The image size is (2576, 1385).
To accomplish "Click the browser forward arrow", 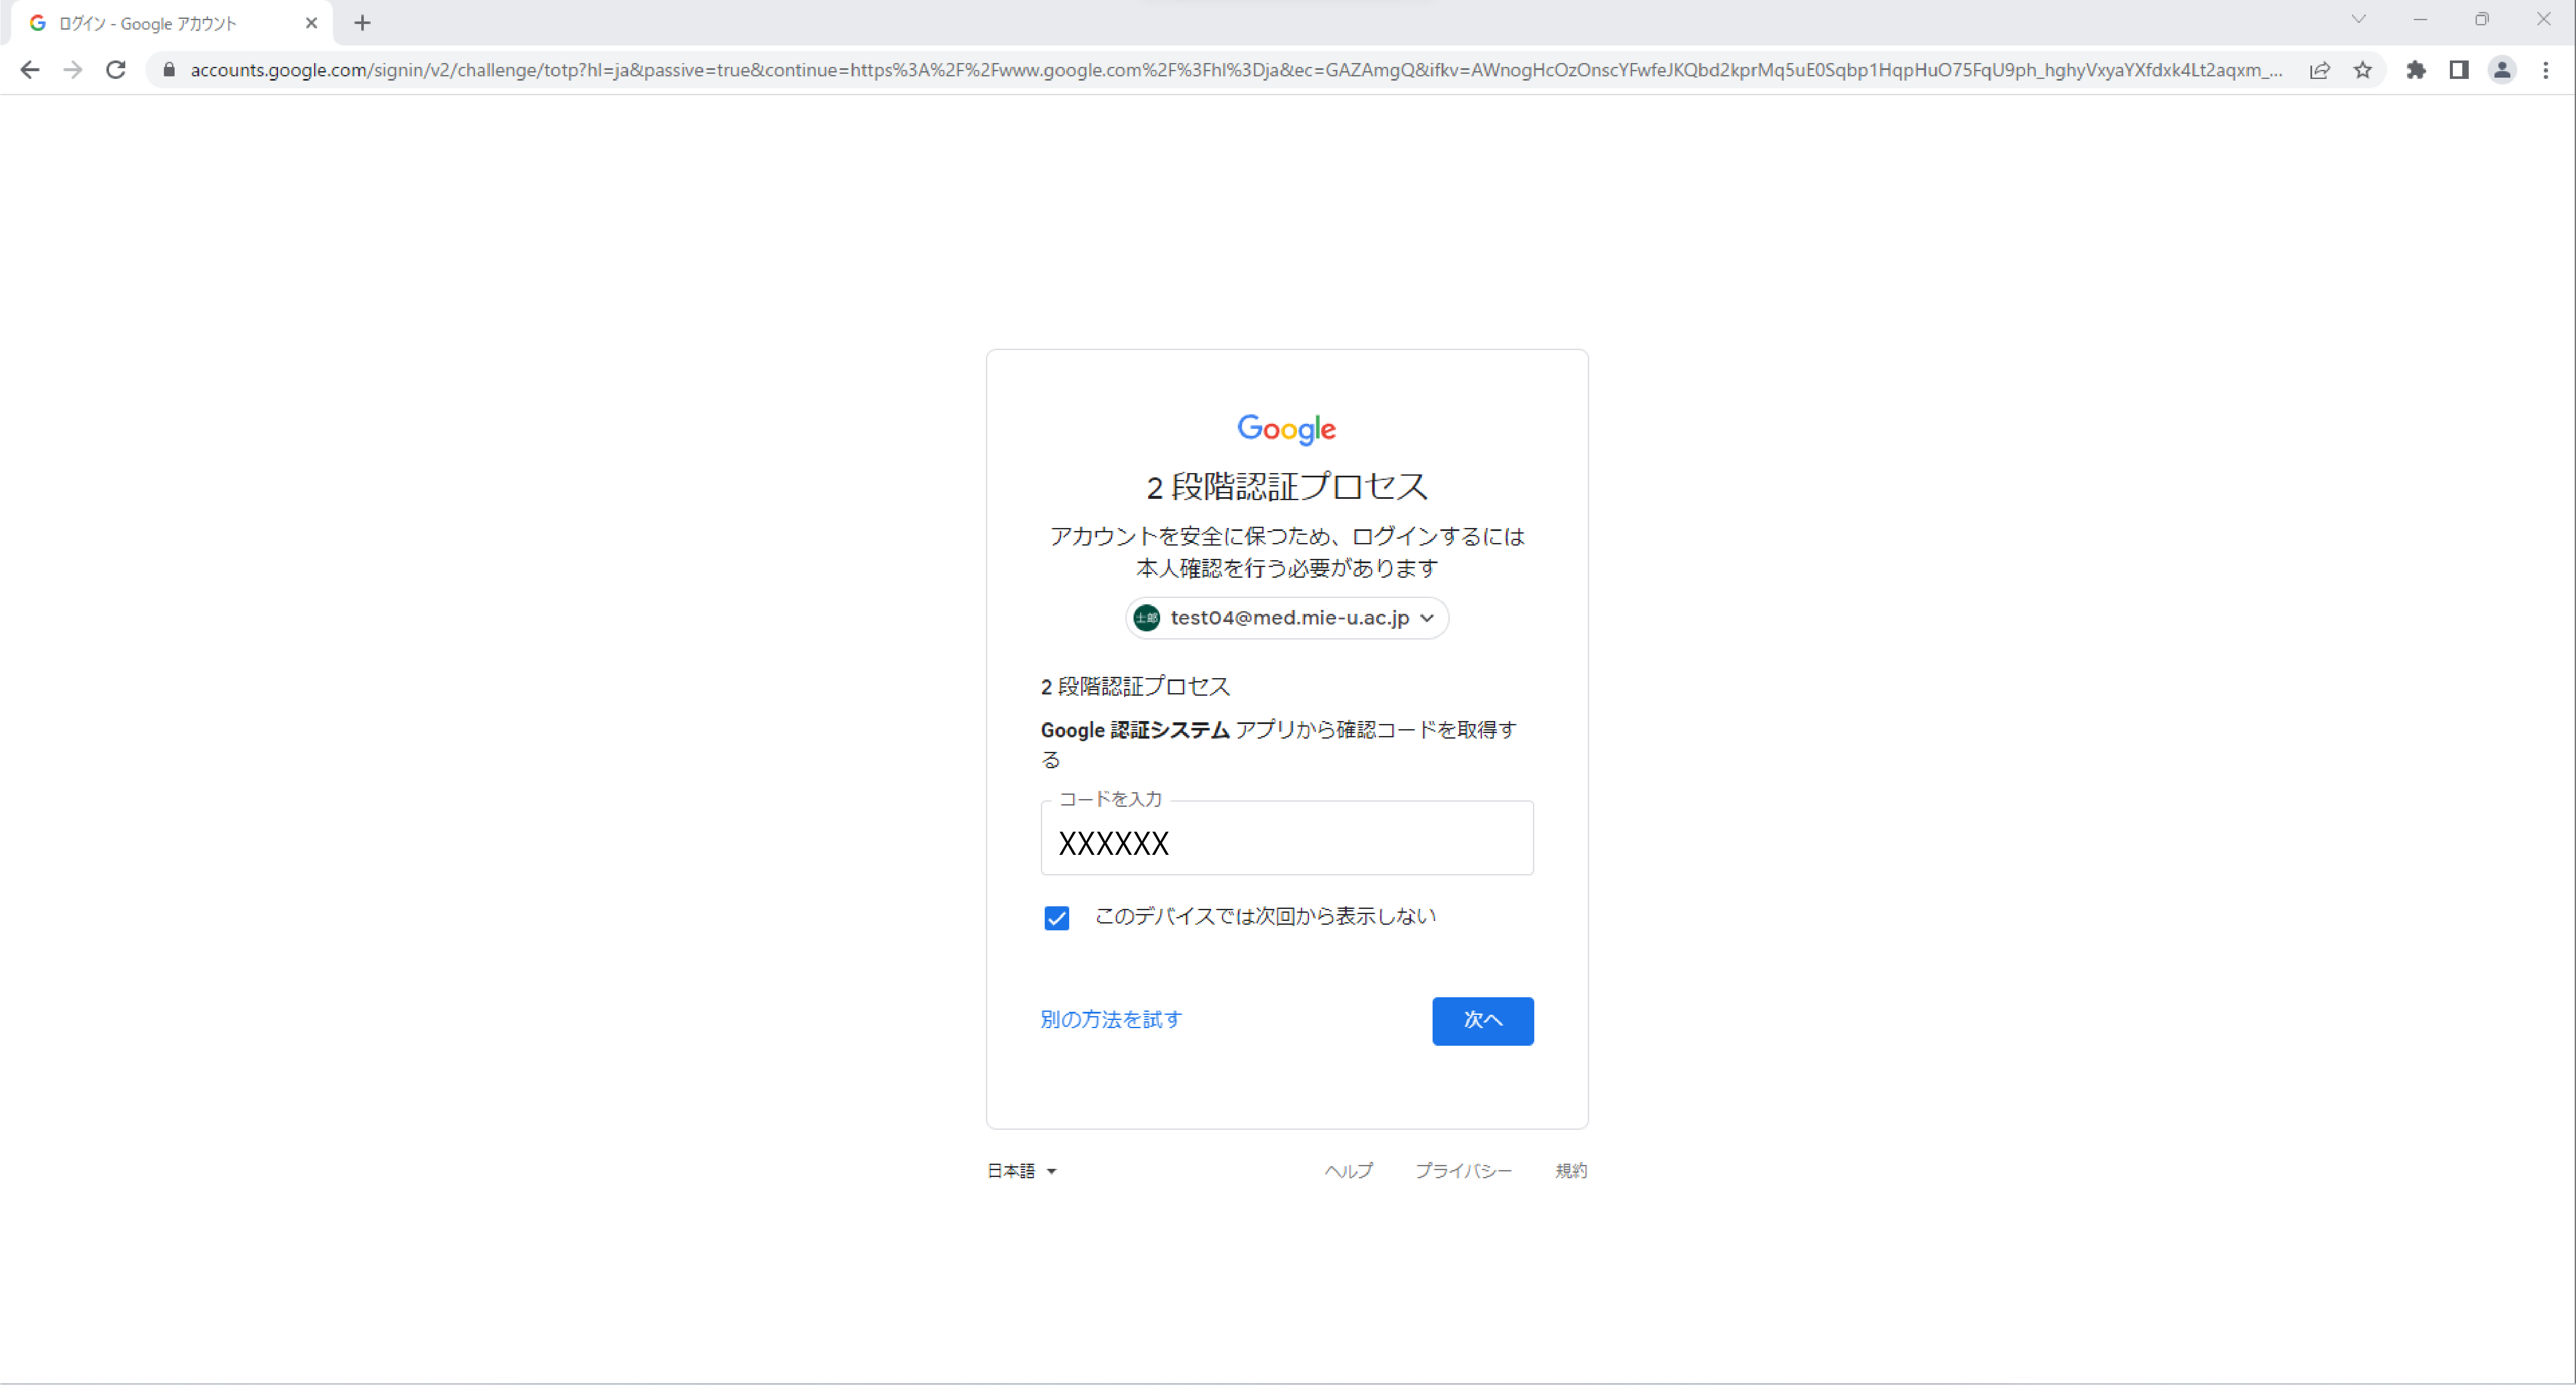I will click(x=73, y=70).
